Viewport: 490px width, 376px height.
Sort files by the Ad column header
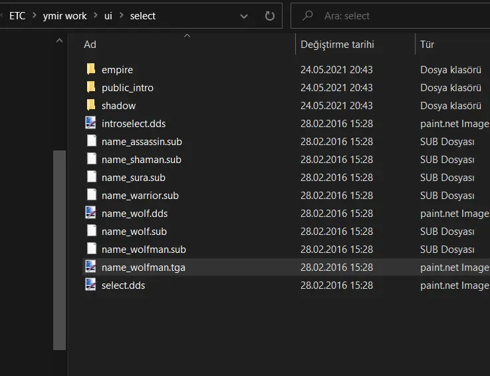pyautogui.click(x=90, y=45)
